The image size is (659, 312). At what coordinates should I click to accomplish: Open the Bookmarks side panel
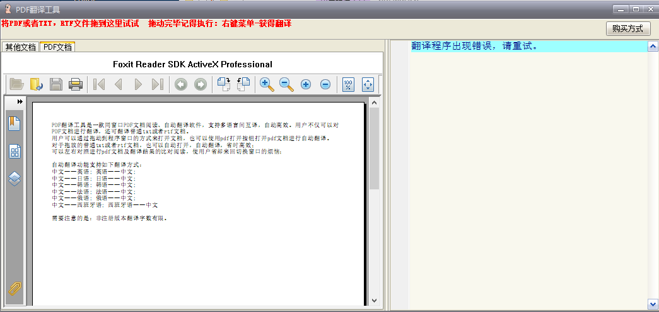coord(15,123)
